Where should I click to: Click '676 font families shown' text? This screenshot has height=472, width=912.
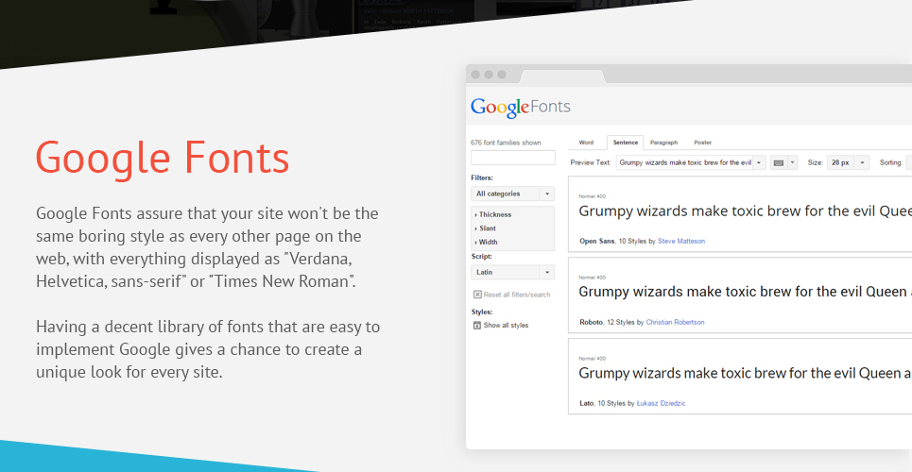pos(506,143)
